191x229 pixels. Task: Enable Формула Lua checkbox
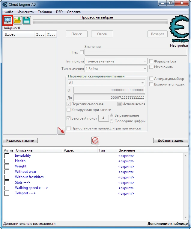point(151,61)
